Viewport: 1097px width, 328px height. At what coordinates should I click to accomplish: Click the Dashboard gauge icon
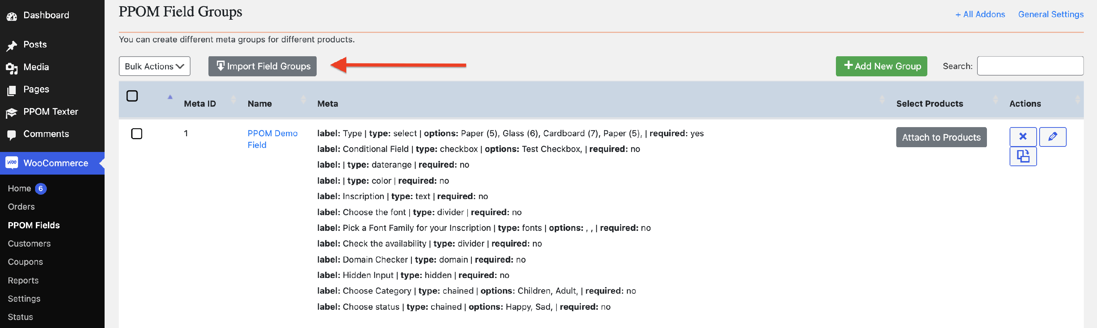[x=12, y=16]
